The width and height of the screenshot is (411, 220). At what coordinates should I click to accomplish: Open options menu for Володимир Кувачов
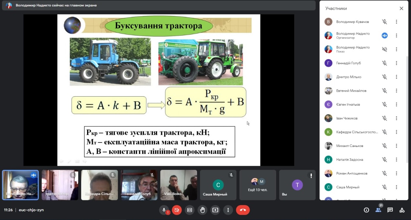point(396,22)
